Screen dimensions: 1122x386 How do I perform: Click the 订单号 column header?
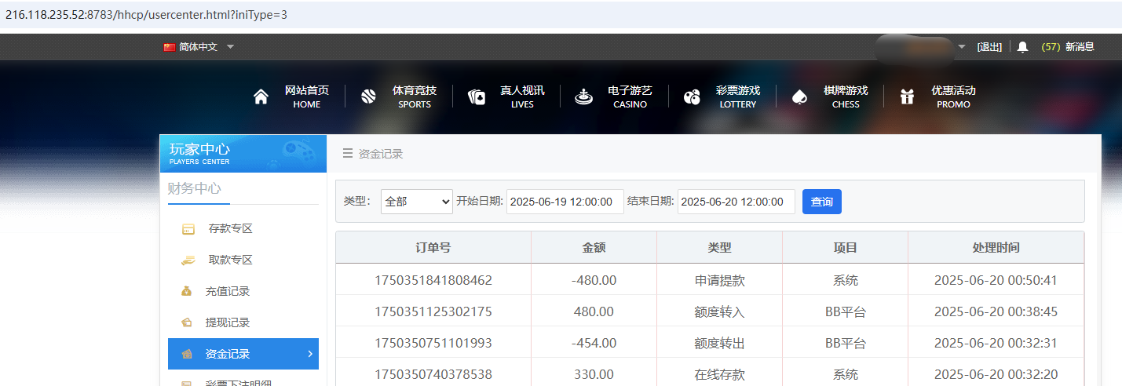(433, 247)
